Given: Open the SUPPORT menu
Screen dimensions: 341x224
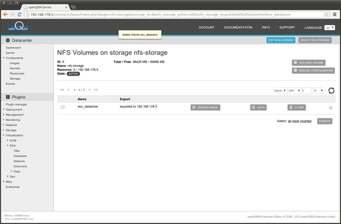Looking at the screenshot, I should click(287, 27).
